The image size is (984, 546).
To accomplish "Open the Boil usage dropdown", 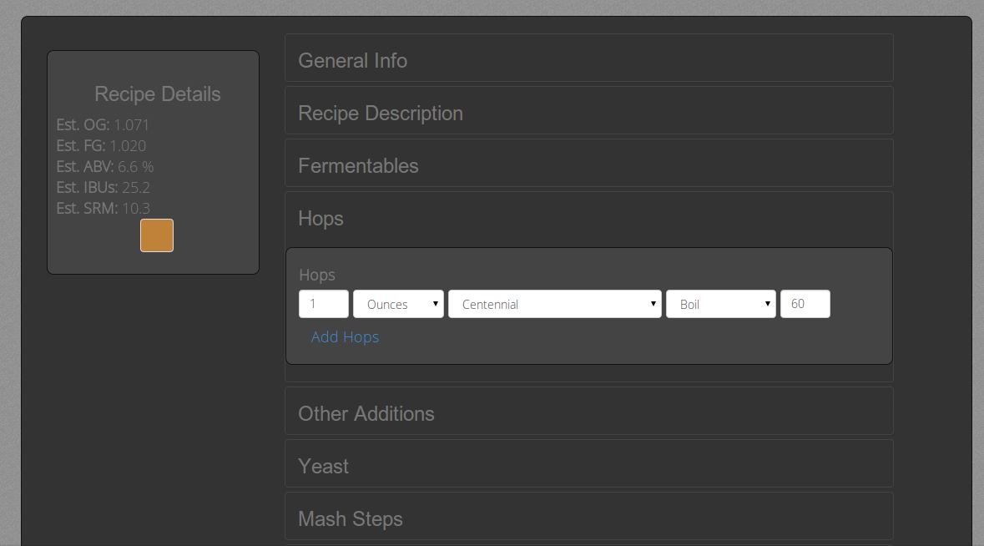I will coord(720,303).
